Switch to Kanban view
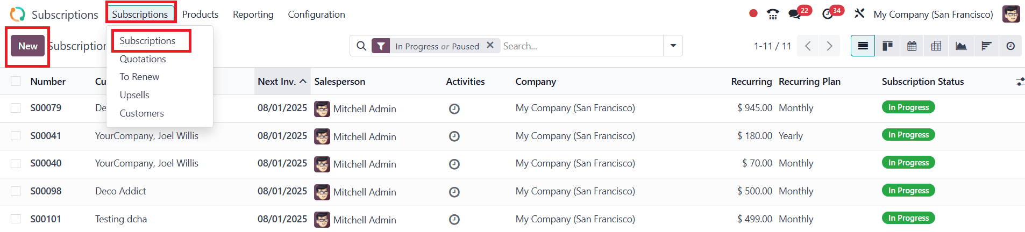 [x=887, y=46]
